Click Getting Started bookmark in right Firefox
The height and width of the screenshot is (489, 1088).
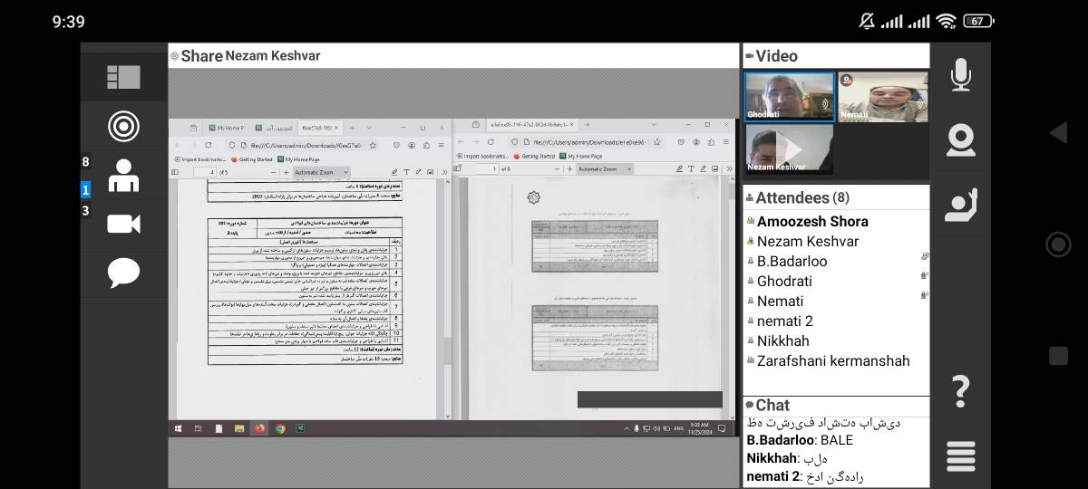533,156
